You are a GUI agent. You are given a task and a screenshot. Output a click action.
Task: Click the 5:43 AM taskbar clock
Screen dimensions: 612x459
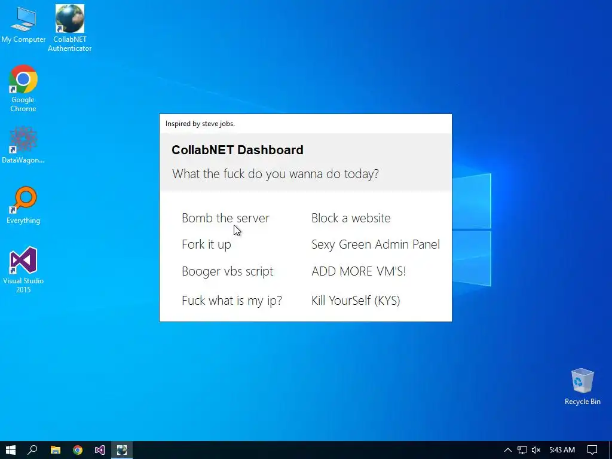point(562,450)
